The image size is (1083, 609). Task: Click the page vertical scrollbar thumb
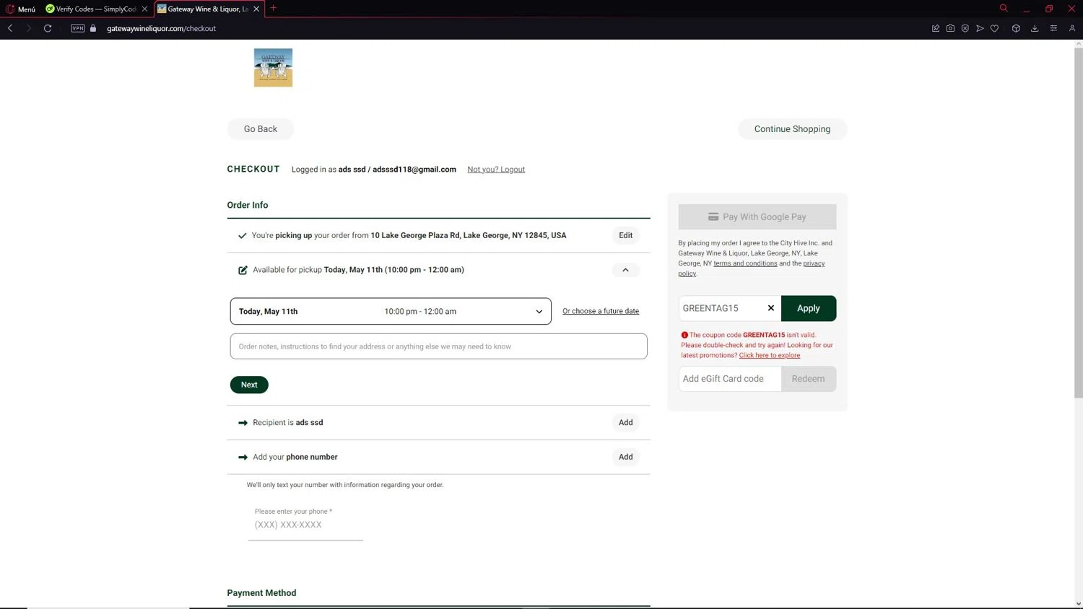point(1078,222)
